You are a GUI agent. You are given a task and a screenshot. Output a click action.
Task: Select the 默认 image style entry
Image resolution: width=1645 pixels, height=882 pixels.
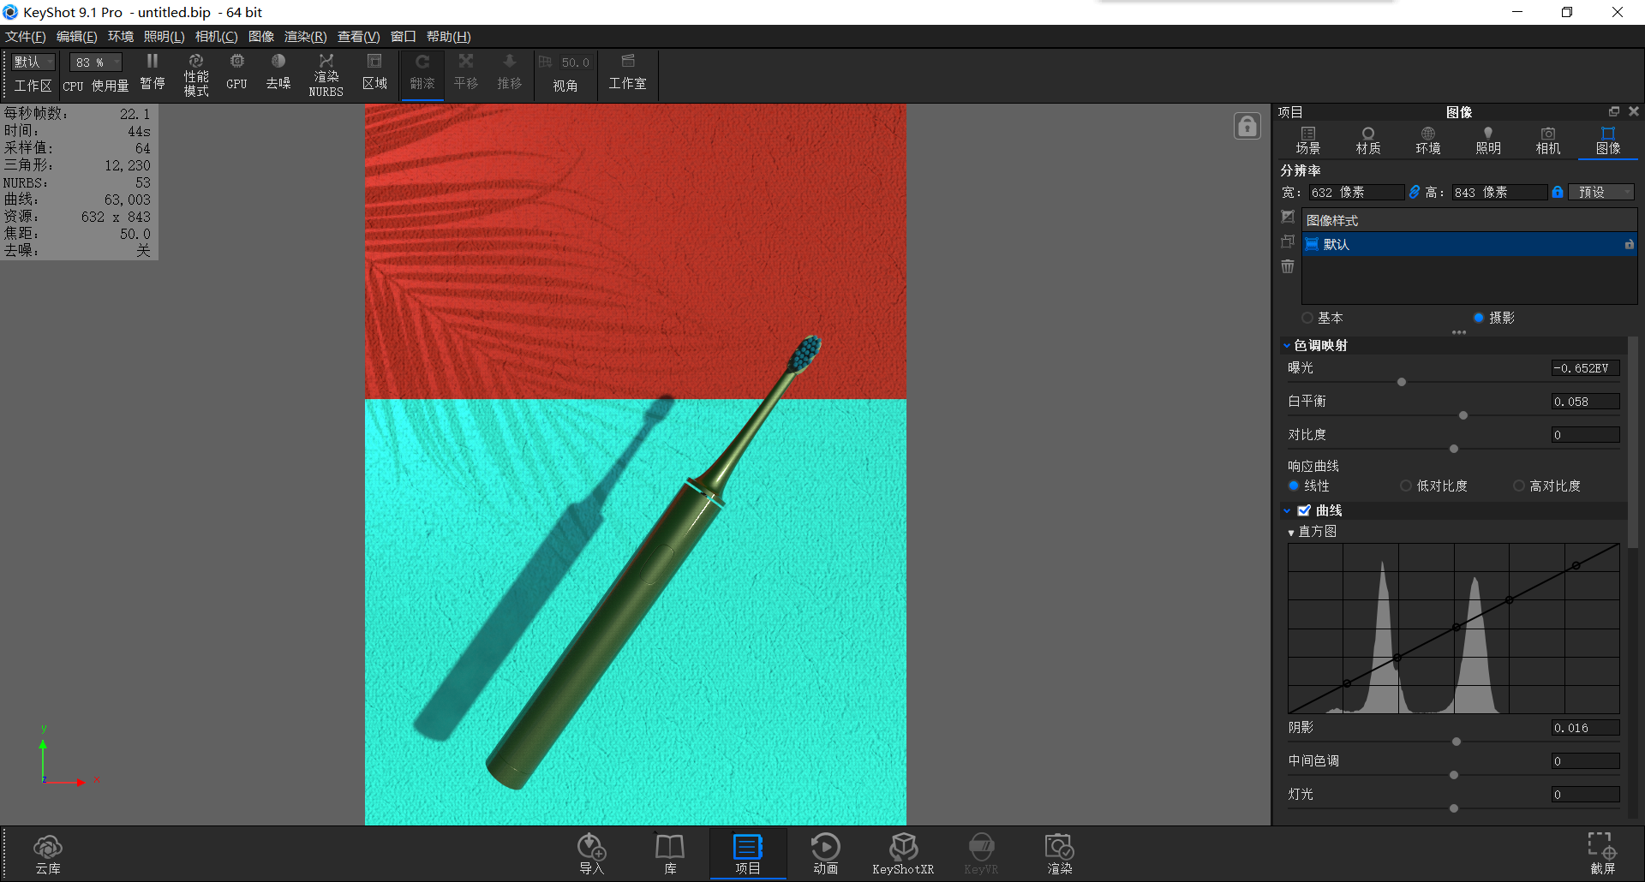tap(1337, 244)
